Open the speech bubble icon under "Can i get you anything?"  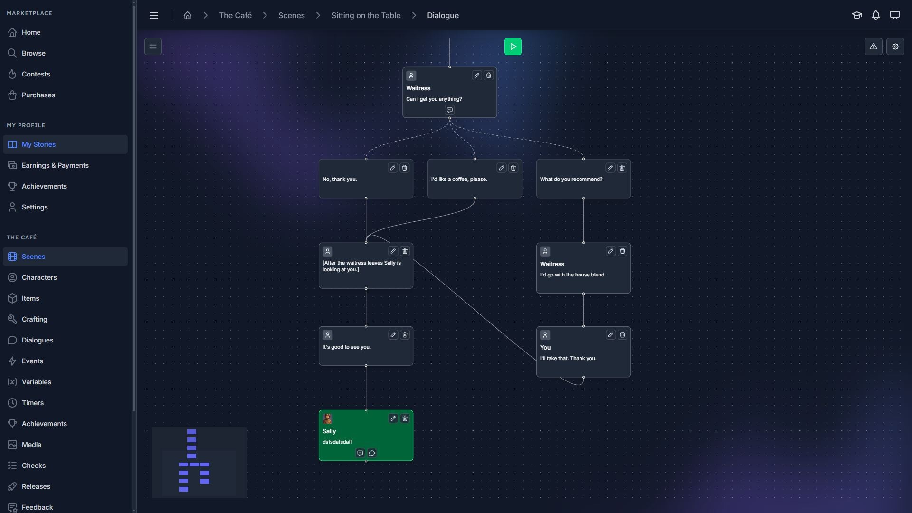pos(450,110)
